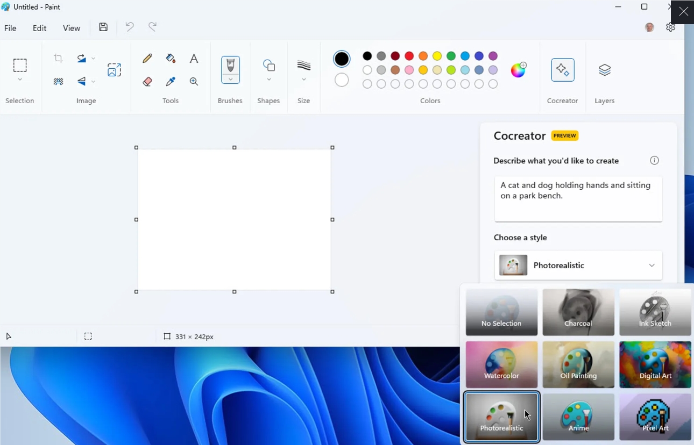This screenshot has width=694, height=445.
Task: Select the secondary white color circle
Action: 342,80
